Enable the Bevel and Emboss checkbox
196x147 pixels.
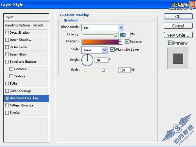coord(7,62)
